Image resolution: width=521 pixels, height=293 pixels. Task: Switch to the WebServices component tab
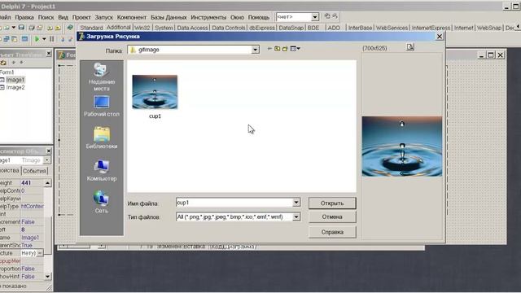pyautogui.click(x=392, y=28)
